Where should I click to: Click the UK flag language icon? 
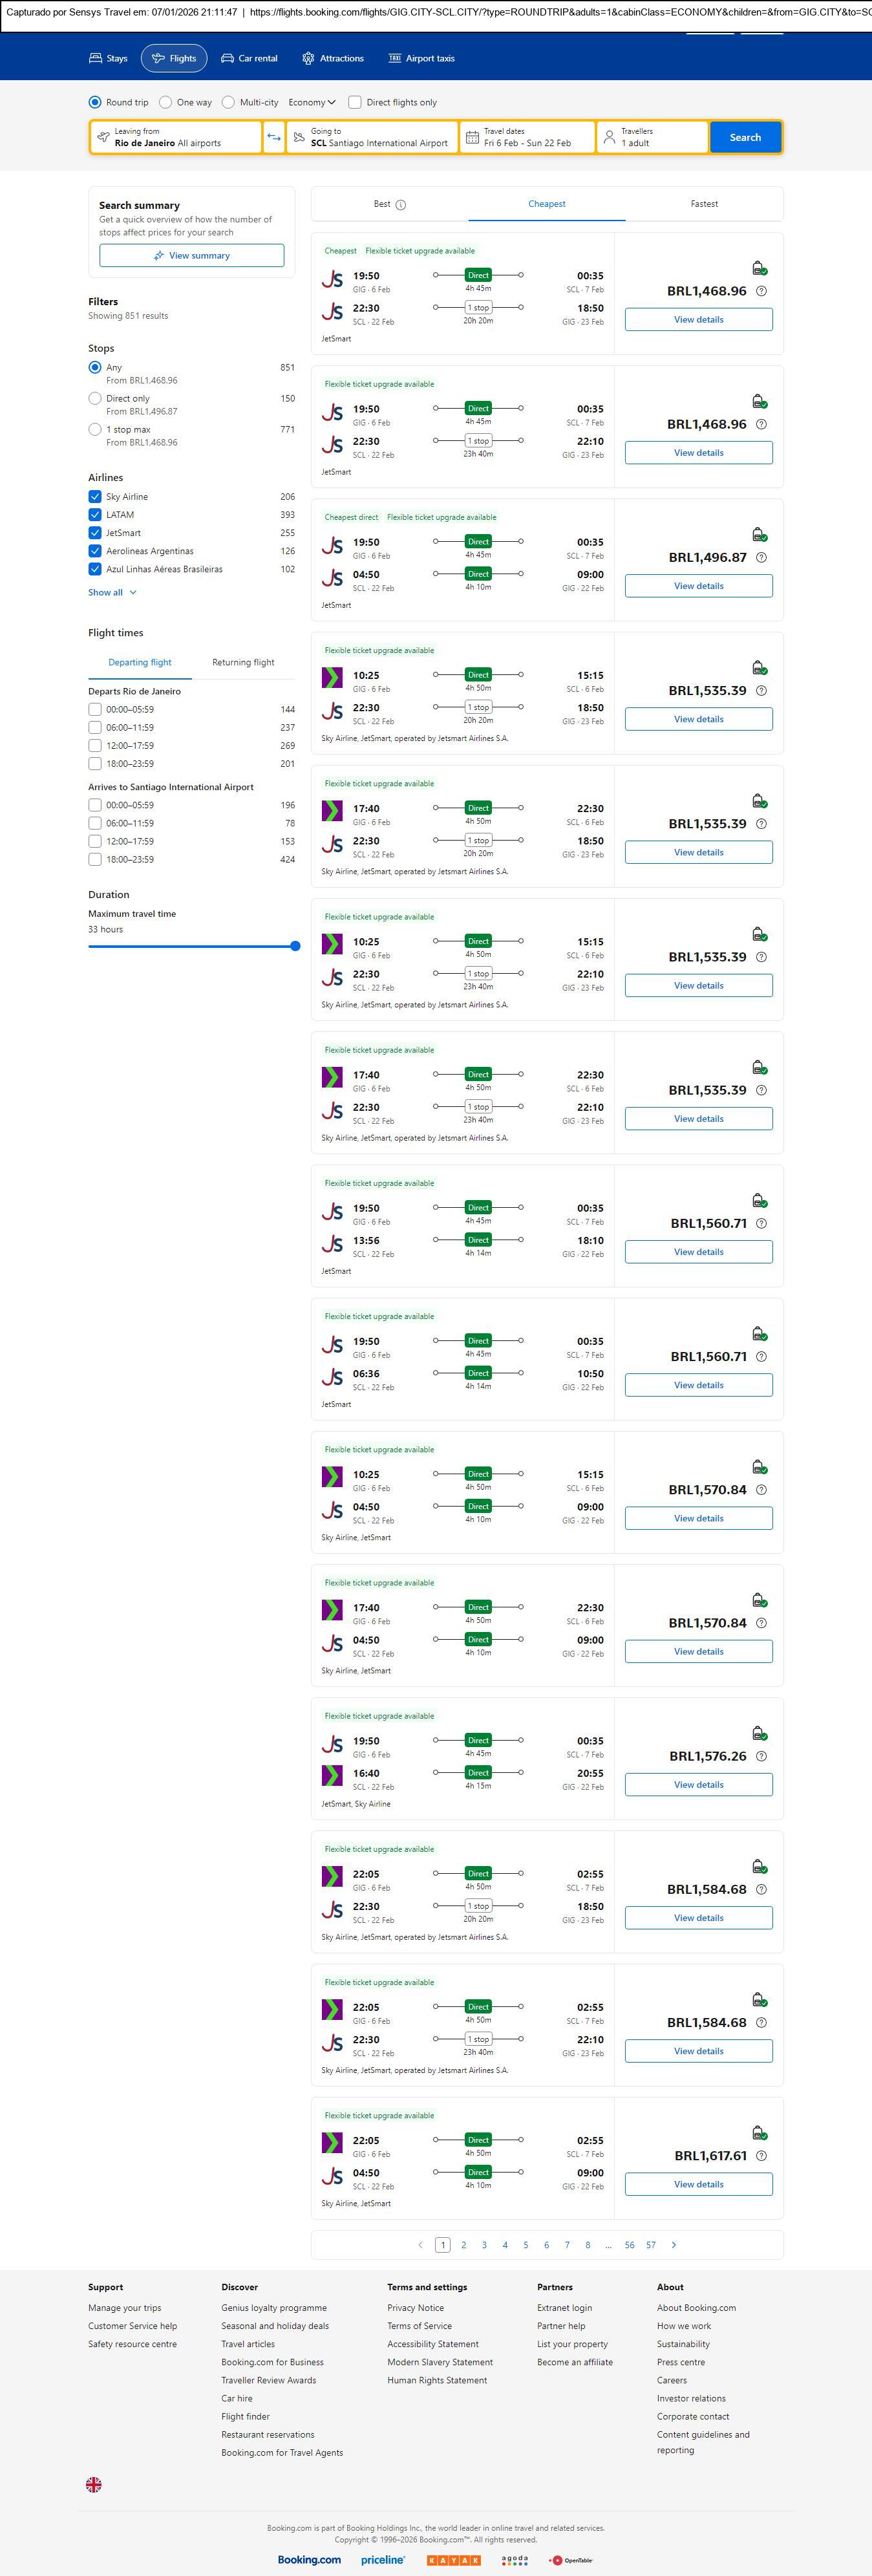pyautogui.click(x=94, y=2485)
